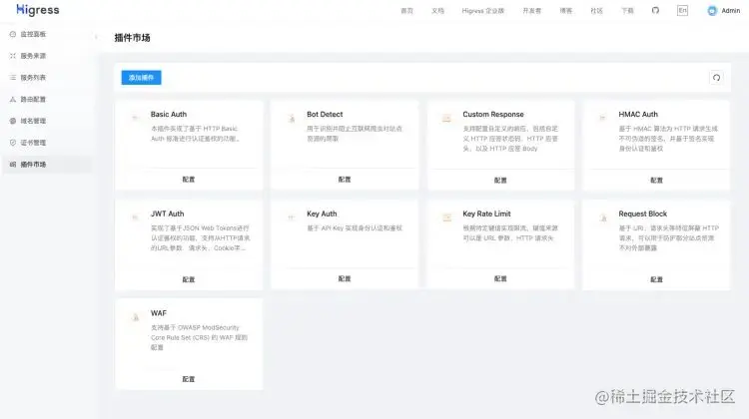Screen dimensions: 749x419
Task: Open Higress 企业版 in top navigation
Action: (483, 11)
